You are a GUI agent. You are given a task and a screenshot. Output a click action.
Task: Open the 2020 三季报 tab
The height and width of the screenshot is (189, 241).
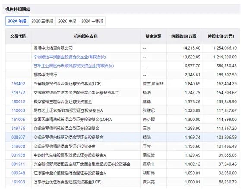pyautogui.click(x=42, y=21)
